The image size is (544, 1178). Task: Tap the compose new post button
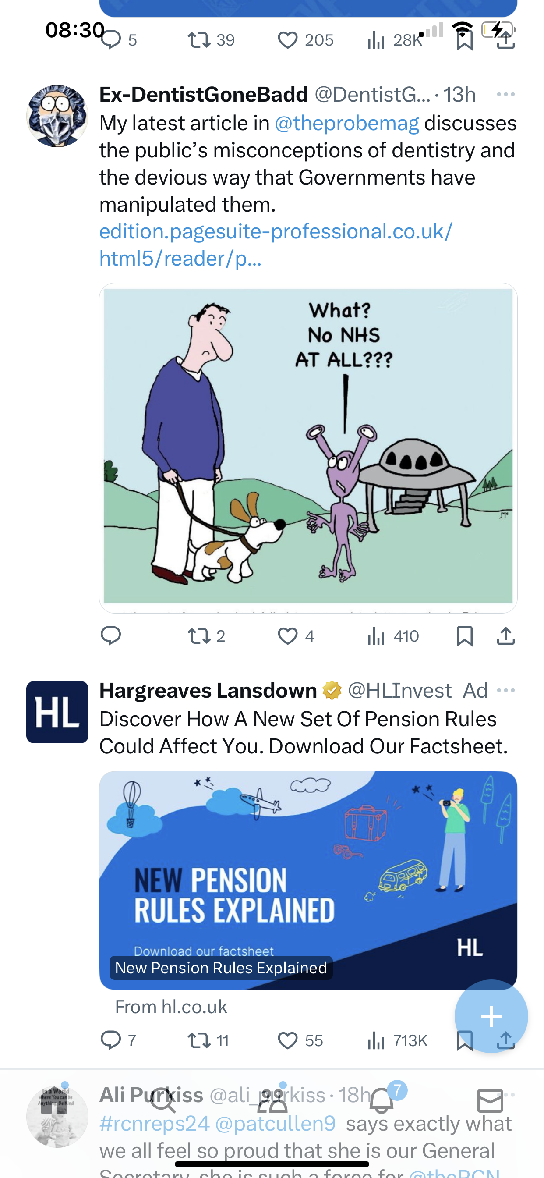[491, 1016]
